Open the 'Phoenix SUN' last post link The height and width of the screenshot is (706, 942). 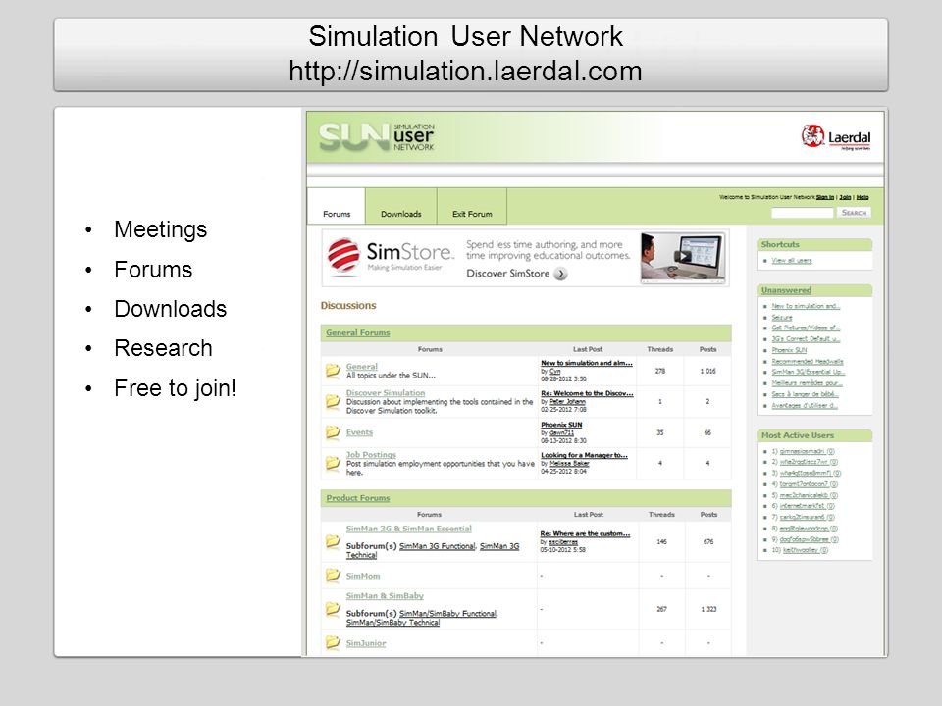pos(561,425)
